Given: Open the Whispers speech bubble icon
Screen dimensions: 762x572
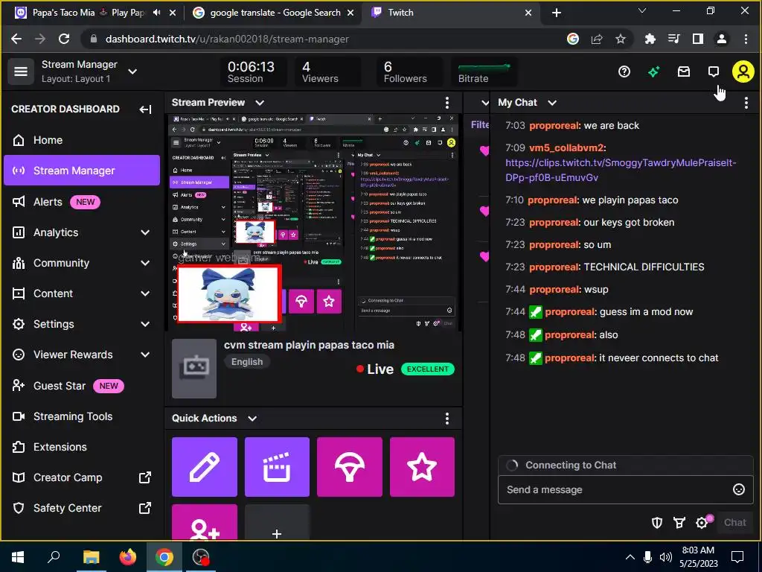Looking at the screenshot, I should coord(713,72).
